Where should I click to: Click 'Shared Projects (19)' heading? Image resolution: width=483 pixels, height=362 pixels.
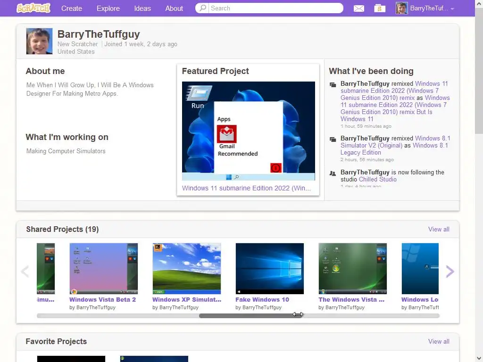[x=62, y=230]
